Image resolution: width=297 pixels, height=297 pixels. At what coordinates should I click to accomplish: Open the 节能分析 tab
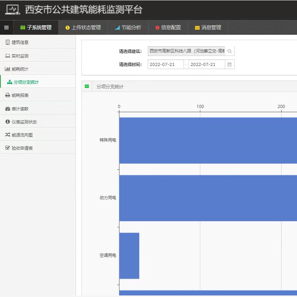[128, 27]
